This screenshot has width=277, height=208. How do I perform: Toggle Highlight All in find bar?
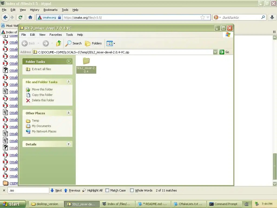pos(93,190)
